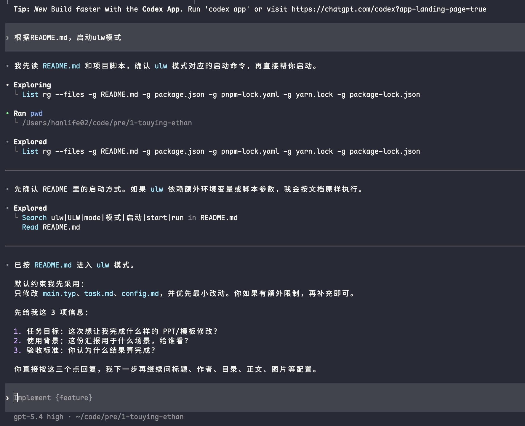Click the chevron beside the submitted 根据README.md prompt

tap(7, 38)
